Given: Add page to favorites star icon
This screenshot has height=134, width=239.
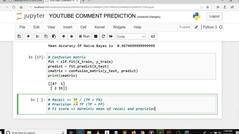Looking at the screenshot, I should [x=208, y=7].
